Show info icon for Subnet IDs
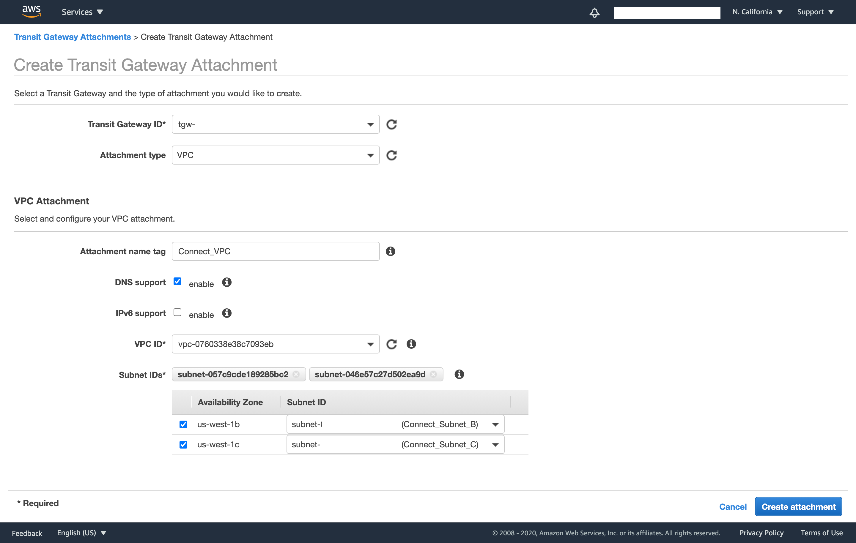Image resolution: width=856 pixels, height=543 pixels. coord(459,374)
